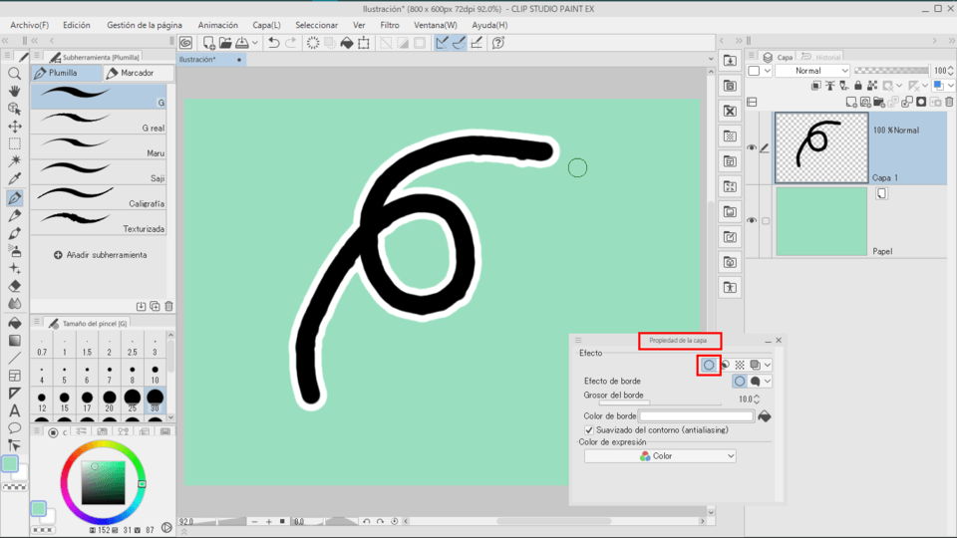
Task: Select the tone effect icon in Efecto
Action: 740,365
